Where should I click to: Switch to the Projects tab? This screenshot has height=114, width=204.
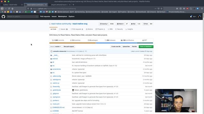click(x=100, y=29)
